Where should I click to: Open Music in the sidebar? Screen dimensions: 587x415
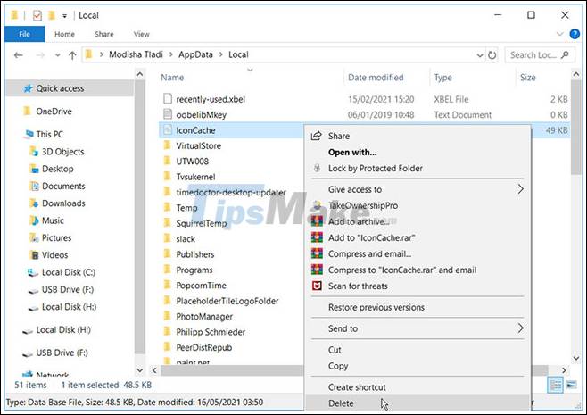click(53, 220)
